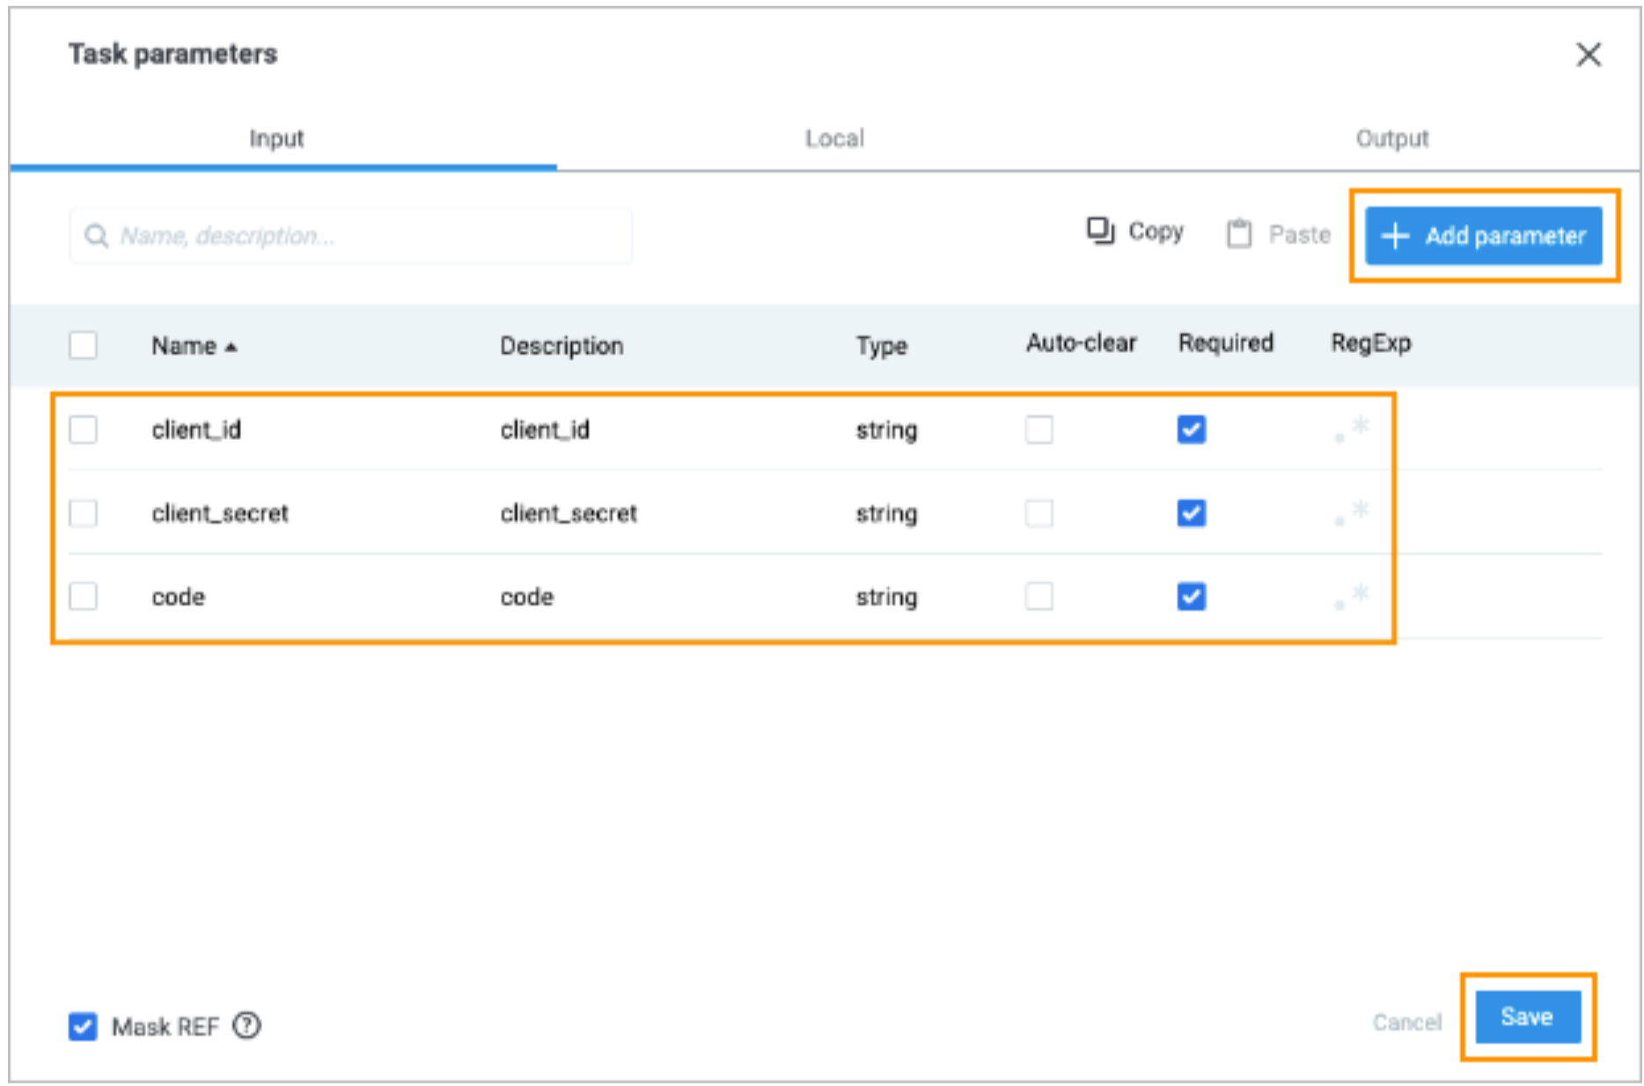
Task: Select the code row checkbox
Action: coord(83,597)
